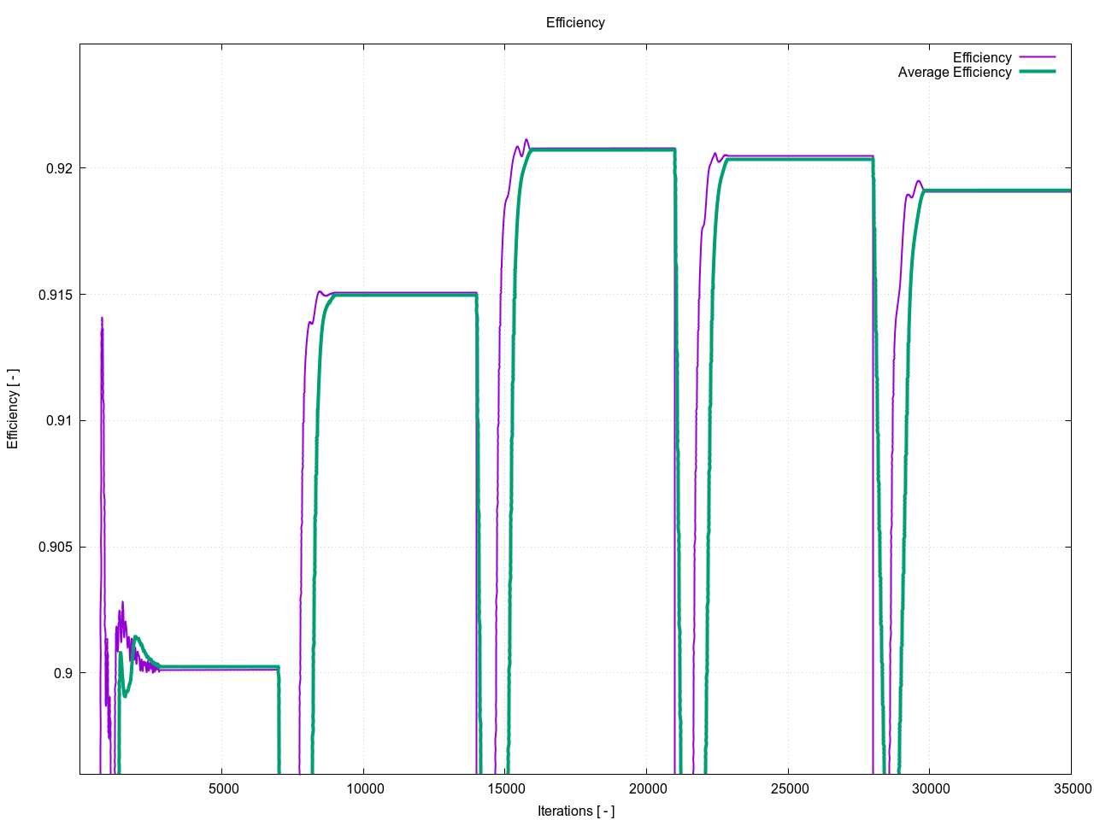The width and height of the screenshot is (1094, 820).
Task: Select the 10000 x-axis tick label
Action: coord(365,788)
